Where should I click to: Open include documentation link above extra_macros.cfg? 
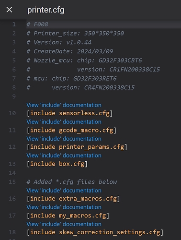point(64,191)
